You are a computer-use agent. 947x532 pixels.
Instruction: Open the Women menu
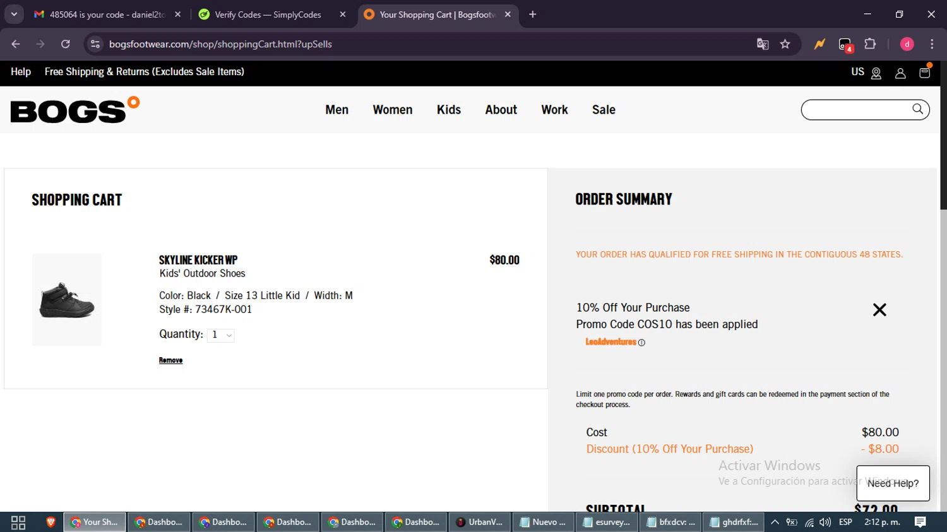393,110
